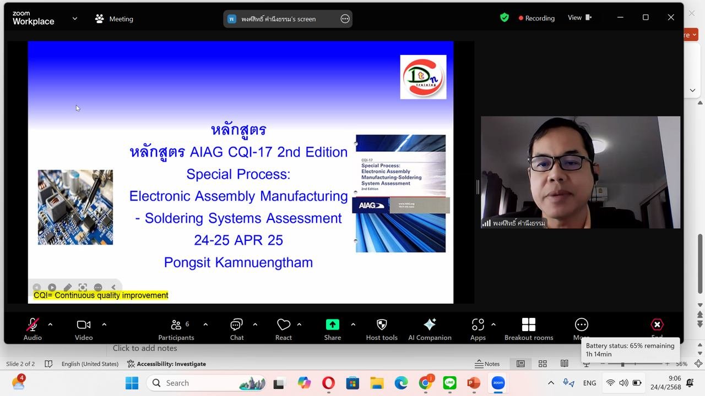Click the Slide 2 of 2 status indicator
This screenshot has height=396, width=705.
20,364
